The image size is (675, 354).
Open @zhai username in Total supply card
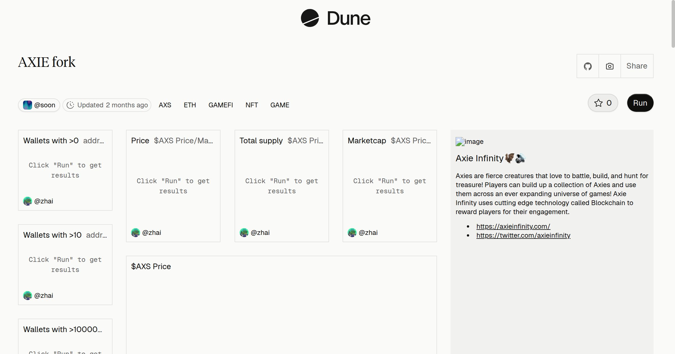coord(260,233)
